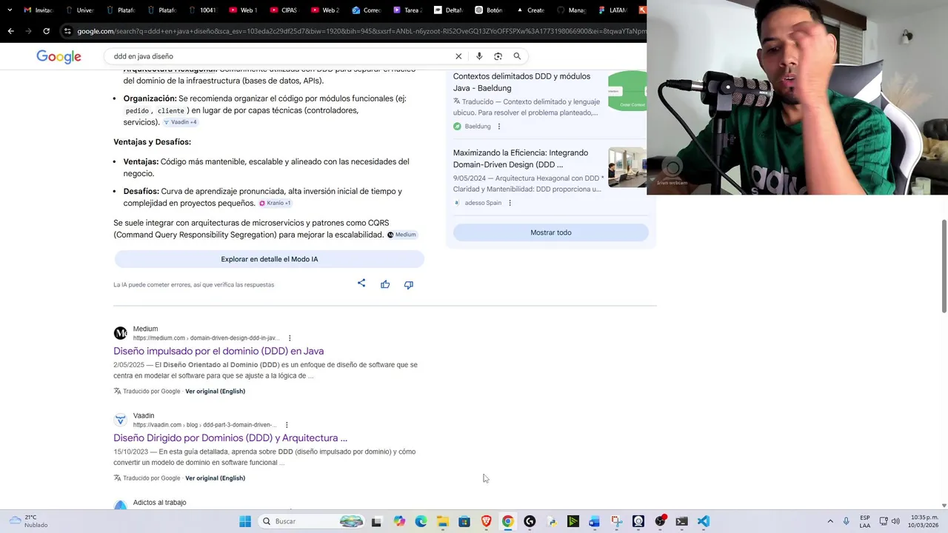Switch to the LATAM tab
948x533 pixels.
(612, 10)
